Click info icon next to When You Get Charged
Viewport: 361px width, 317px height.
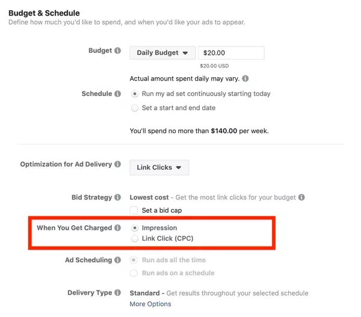pos(118,228)
